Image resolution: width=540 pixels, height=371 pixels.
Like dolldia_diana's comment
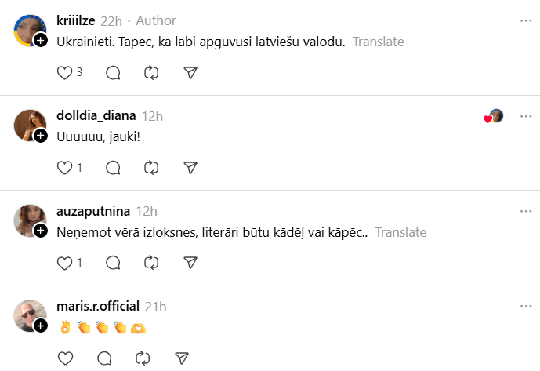point(65,167)
